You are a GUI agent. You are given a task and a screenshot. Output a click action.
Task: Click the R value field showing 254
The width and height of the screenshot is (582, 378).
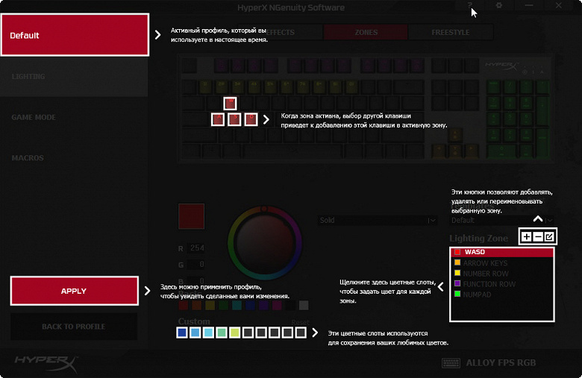(195, 248)
